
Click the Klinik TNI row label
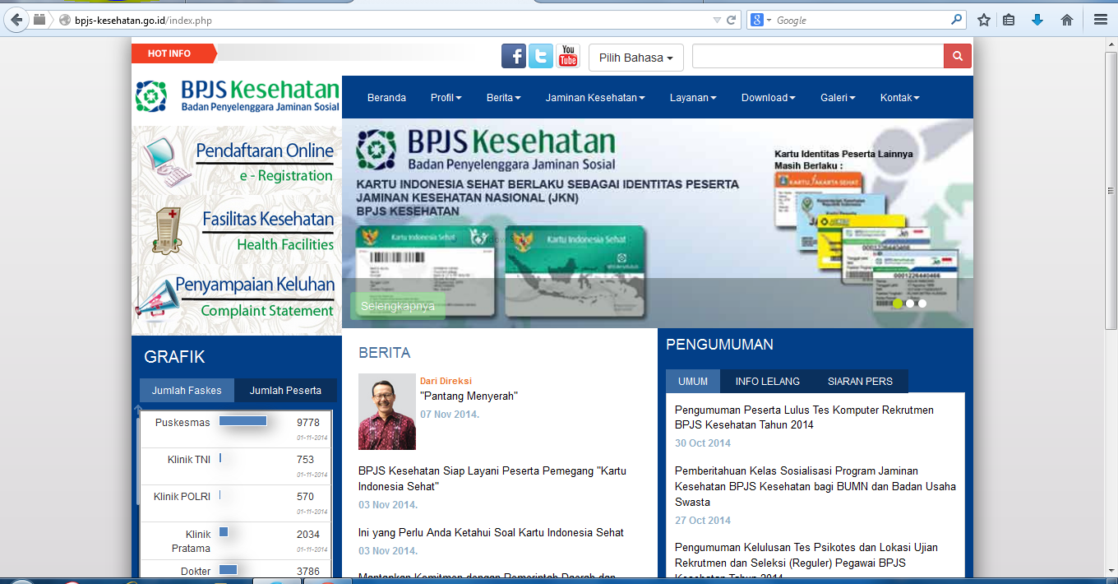tap(189, 460)
